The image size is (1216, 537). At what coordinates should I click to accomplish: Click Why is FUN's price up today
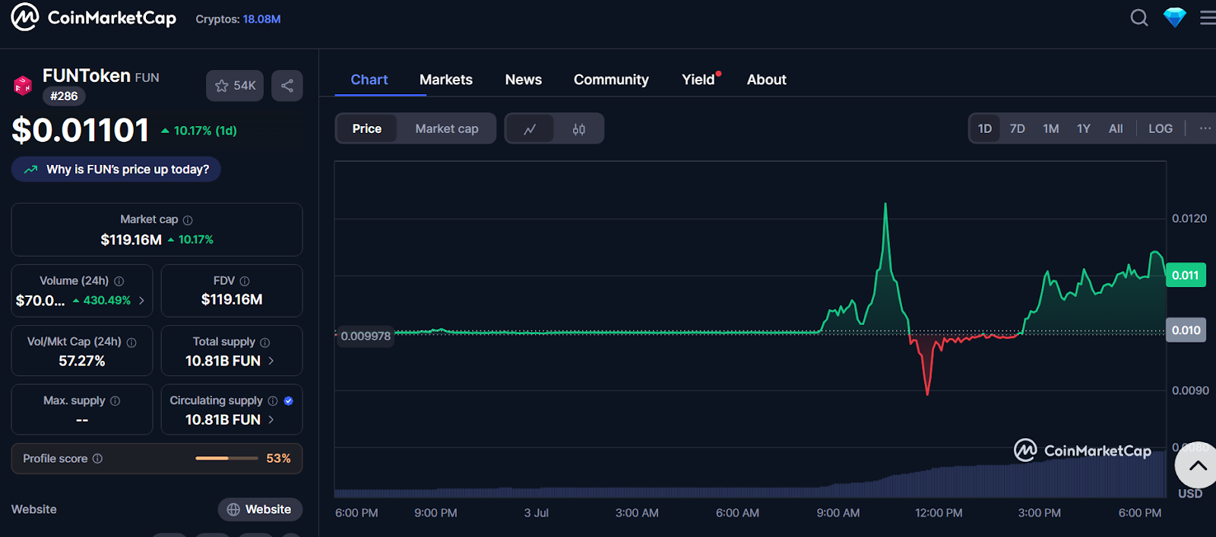point(116,169)
